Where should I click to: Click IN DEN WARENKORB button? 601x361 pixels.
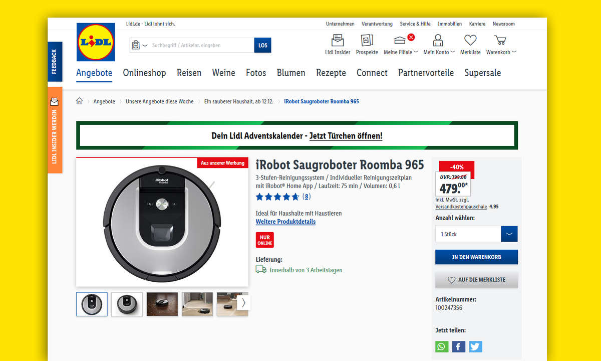pyautogui.click(x=476, y=257)
